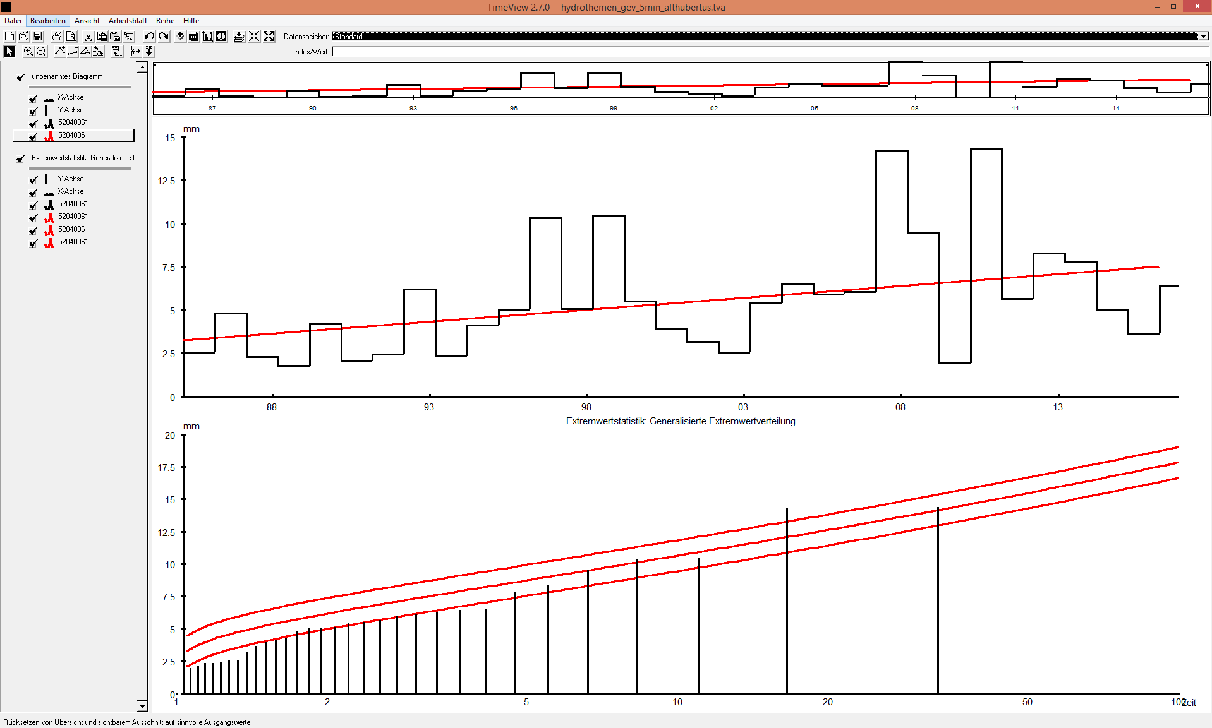The width and height of the screenshot is (1212, 728).
Task: Toggle the unbenanntes Diagramm checkbox
Action: (x=21, y=77)
